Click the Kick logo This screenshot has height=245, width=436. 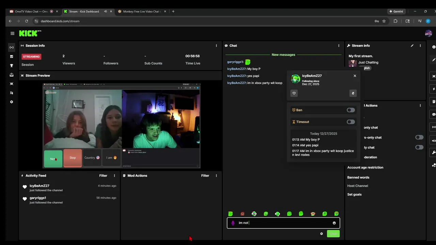tap(30, 33)
